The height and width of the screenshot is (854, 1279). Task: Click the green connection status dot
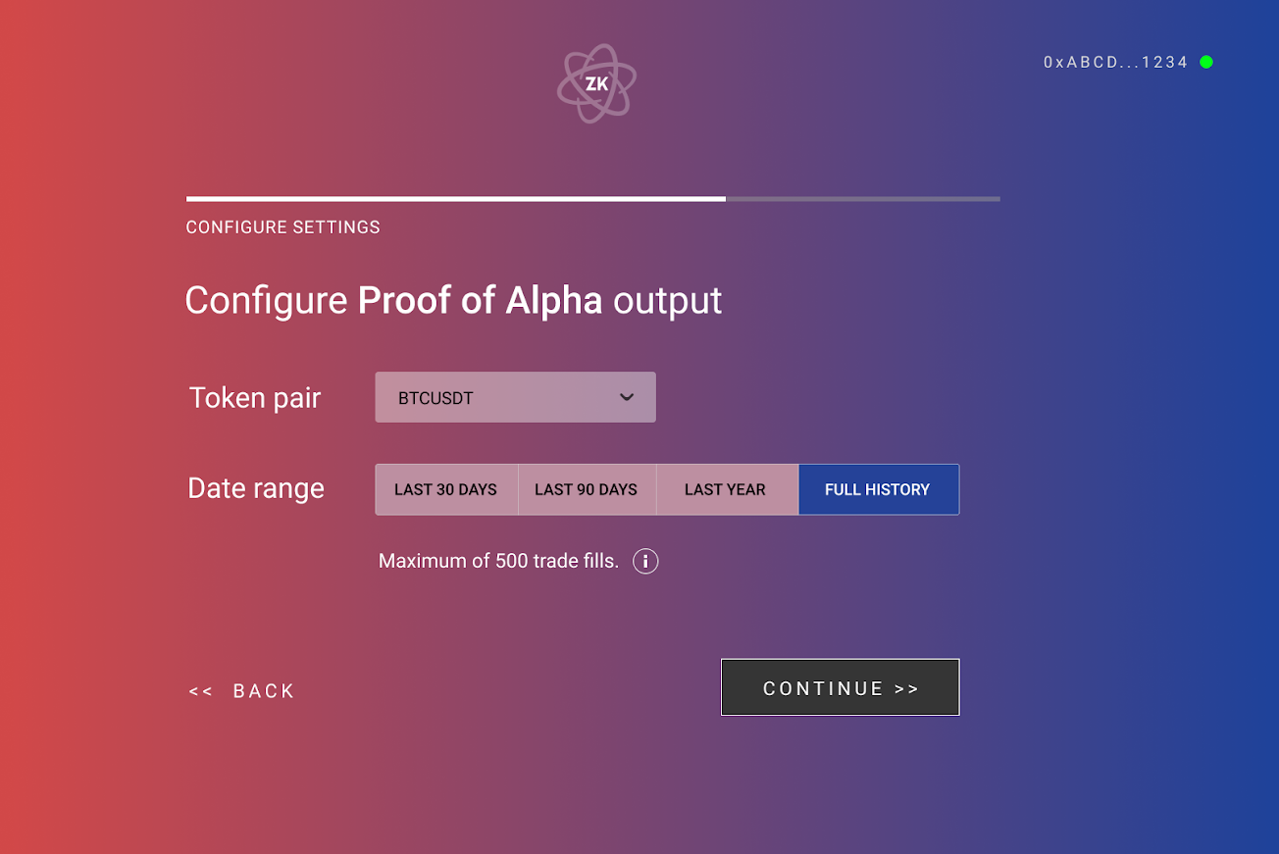click(x=1206, y=61)
